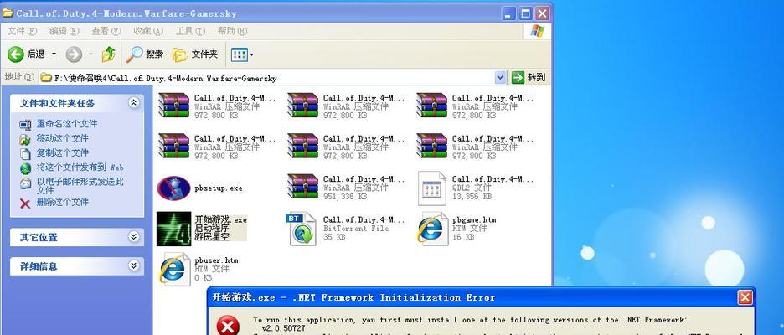Close the .NET Framework Initialization Error dialog

pyautogui.click(x=745, y=298)
